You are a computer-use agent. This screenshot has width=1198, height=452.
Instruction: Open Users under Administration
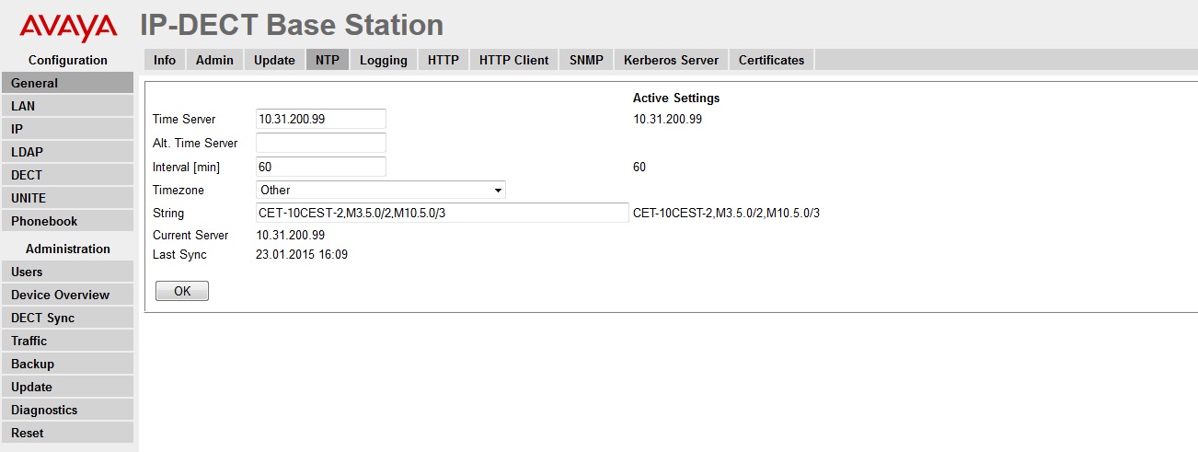point(67,272)
